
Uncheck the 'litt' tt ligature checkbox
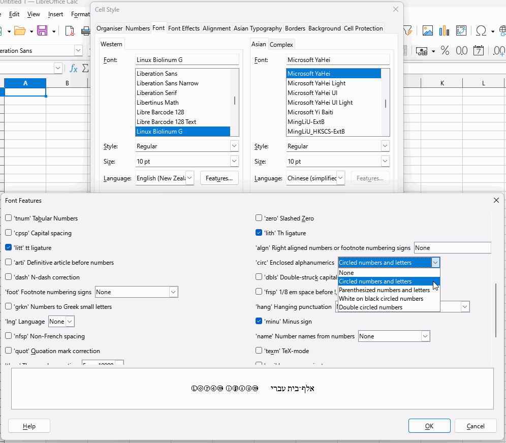[x=9, y=248]
